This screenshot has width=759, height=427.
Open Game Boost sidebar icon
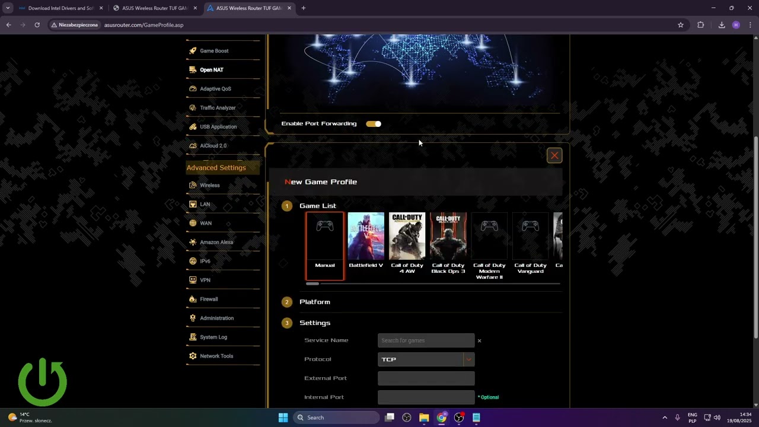(193, 51)
